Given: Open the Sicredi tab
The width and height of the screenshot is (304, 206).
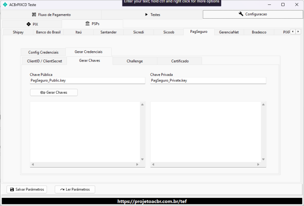Looking at the screenshot, I should click(139, 32).
